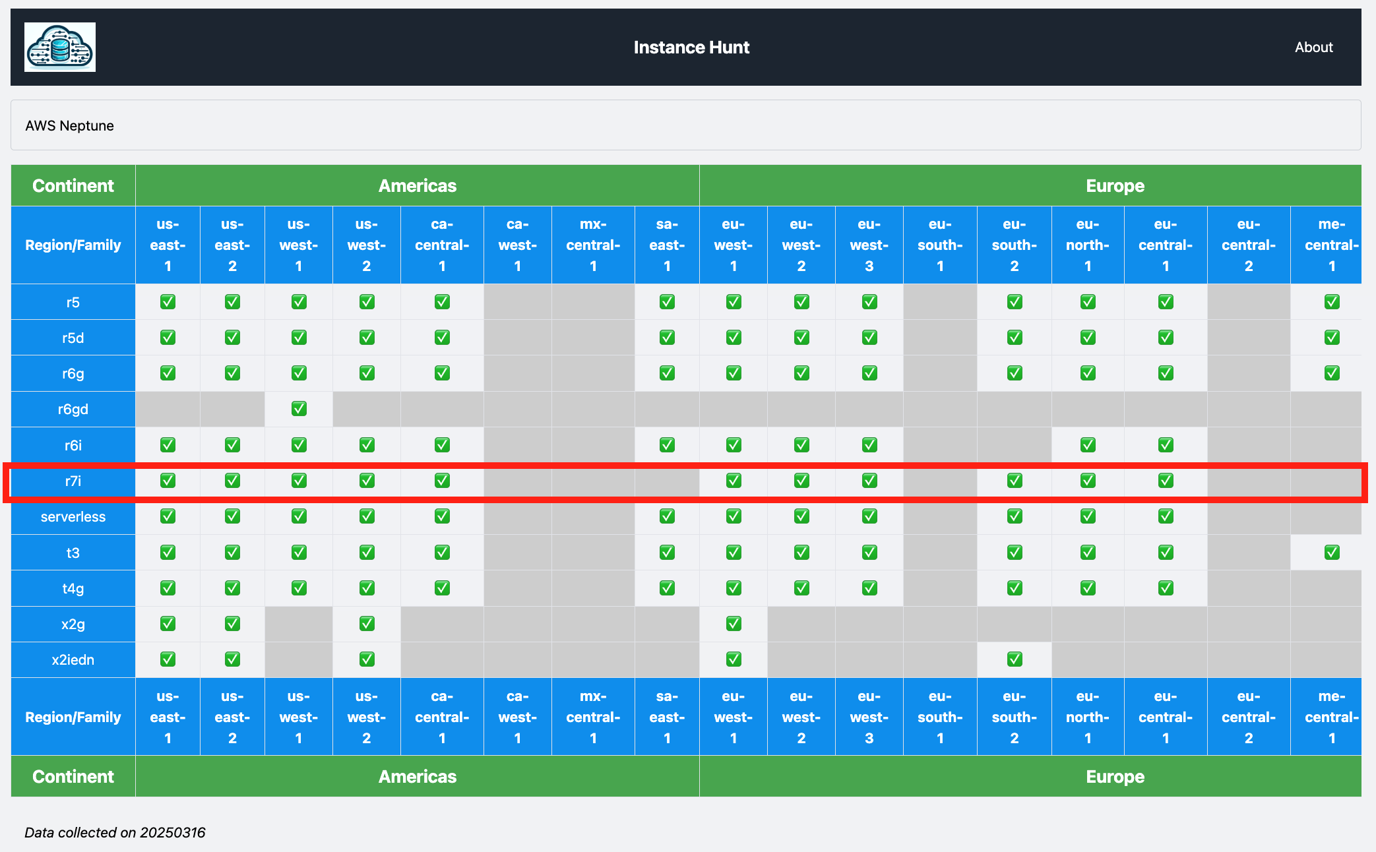The width and height of the screenshot is (1376, 852).
Task: Click the r7i us-east-1 checkmark
Action: click(168, 481)
